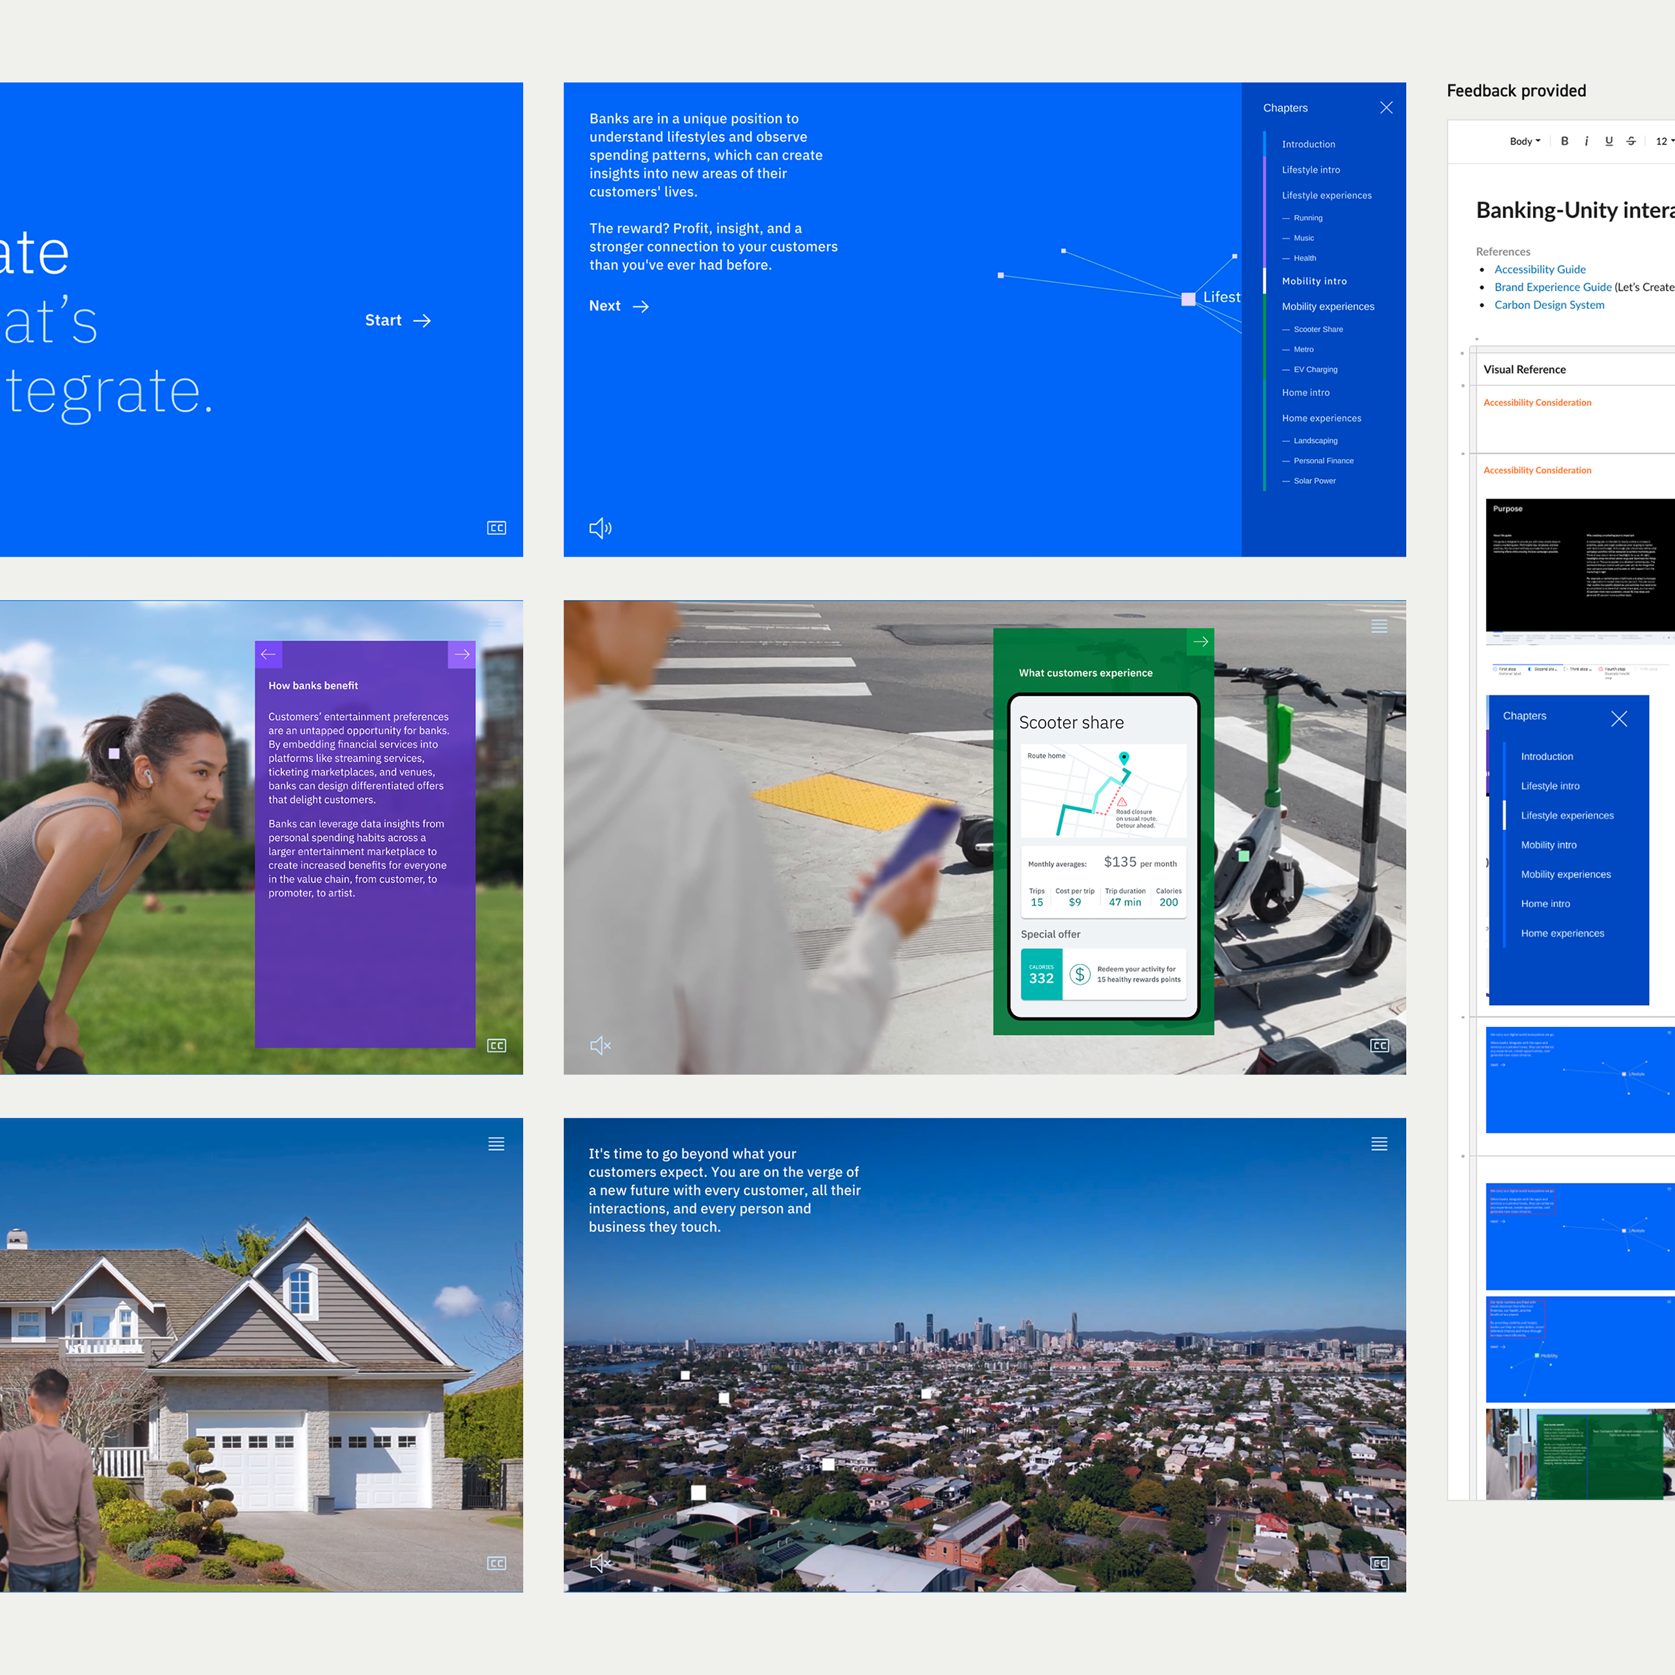Open the hamburger menu on the aerial city scene
1675x1675 pixels.
1380,1144
